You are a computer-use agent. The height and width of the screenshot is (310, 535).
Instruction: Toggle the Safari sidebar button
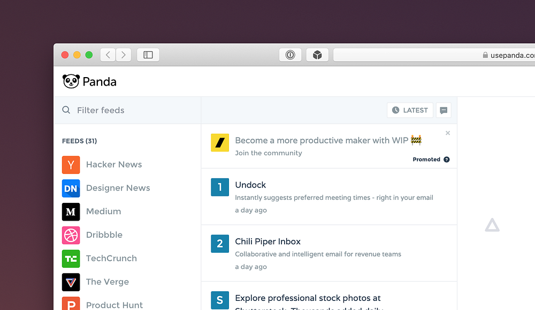pos(148,55)
